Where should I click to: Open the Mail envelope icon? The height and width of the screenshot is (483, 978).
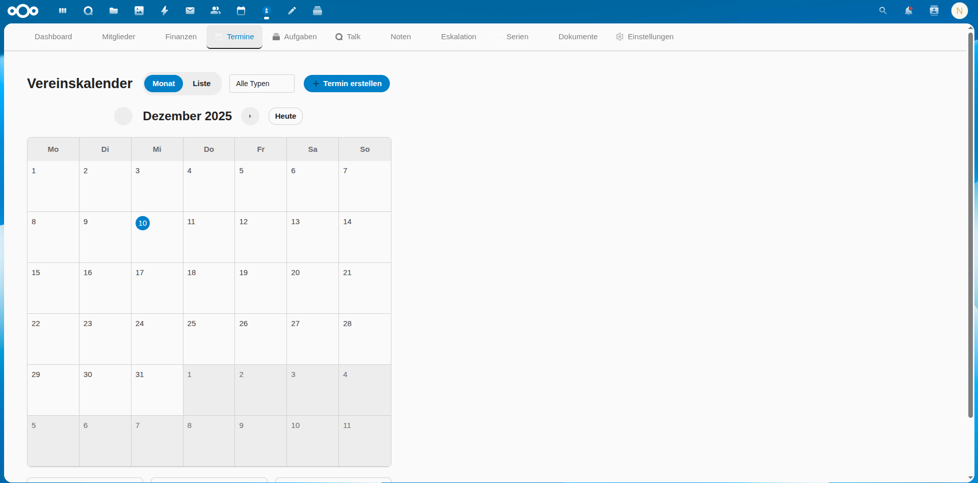click(x=190, y=11)
